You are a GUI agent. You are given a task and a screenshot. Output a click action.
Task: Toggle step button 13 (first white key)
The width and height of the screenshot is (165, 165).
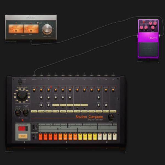[x=100, y=137]
